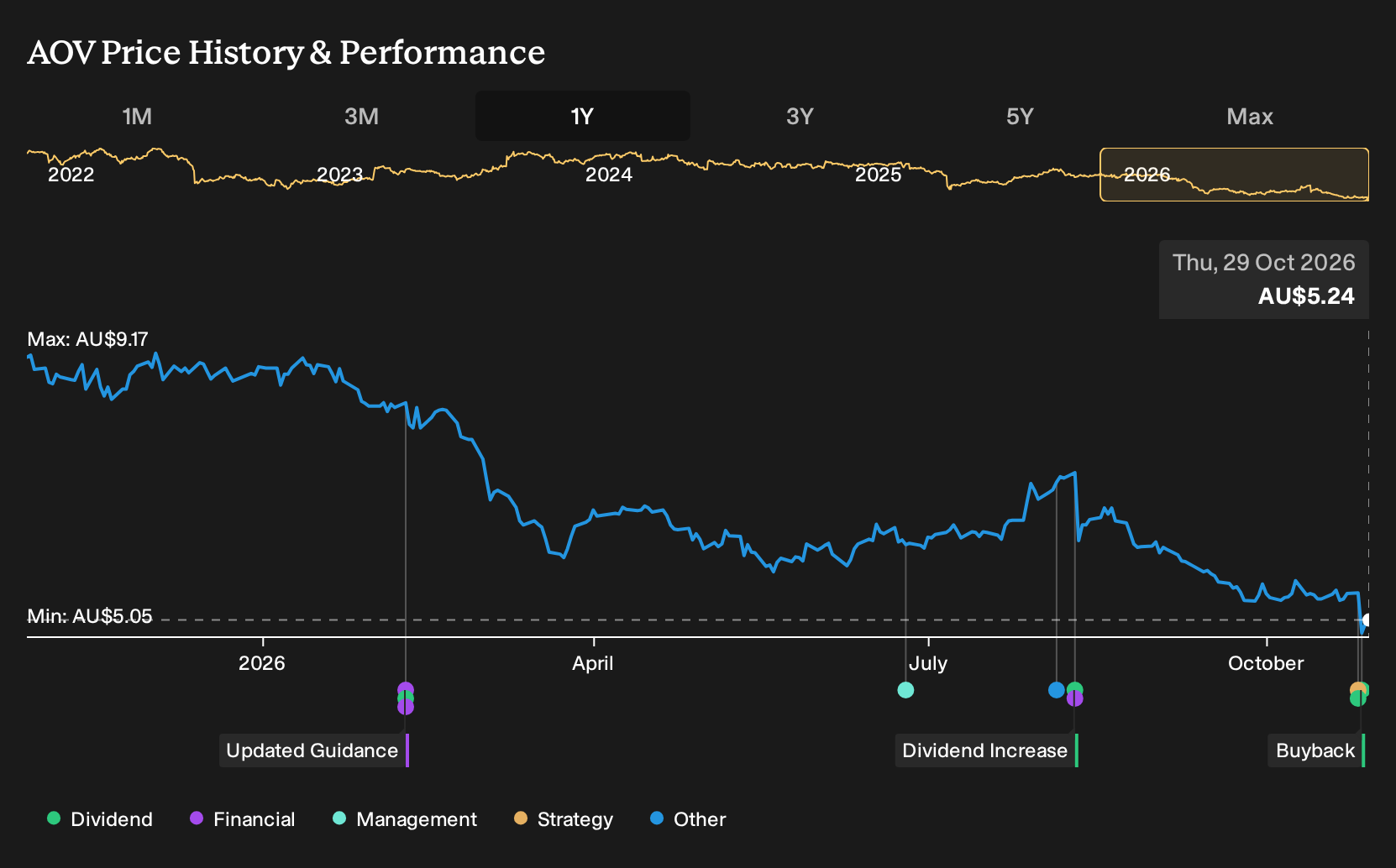Switch to the 3Y range tab
1396x868 pixels.
[800, 116]
